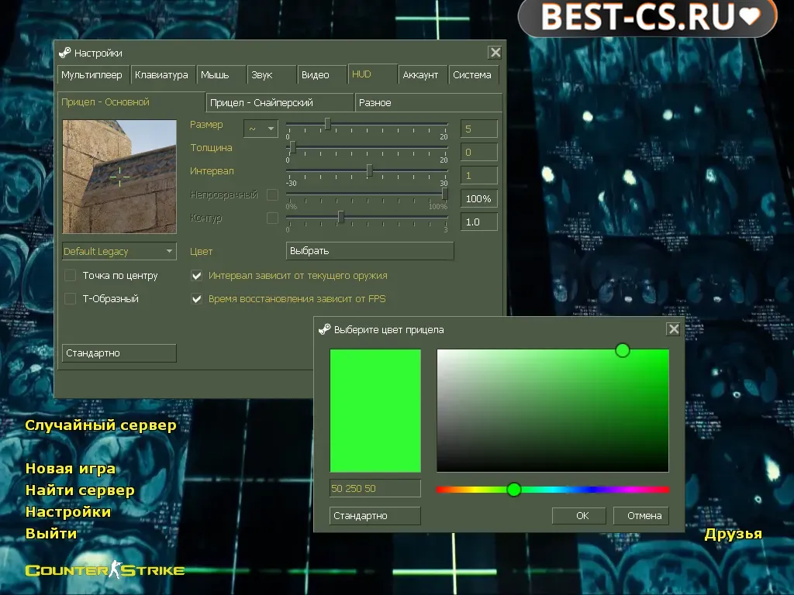
Task: Enable Т-Образный checkbox
Action: (71, 298)
